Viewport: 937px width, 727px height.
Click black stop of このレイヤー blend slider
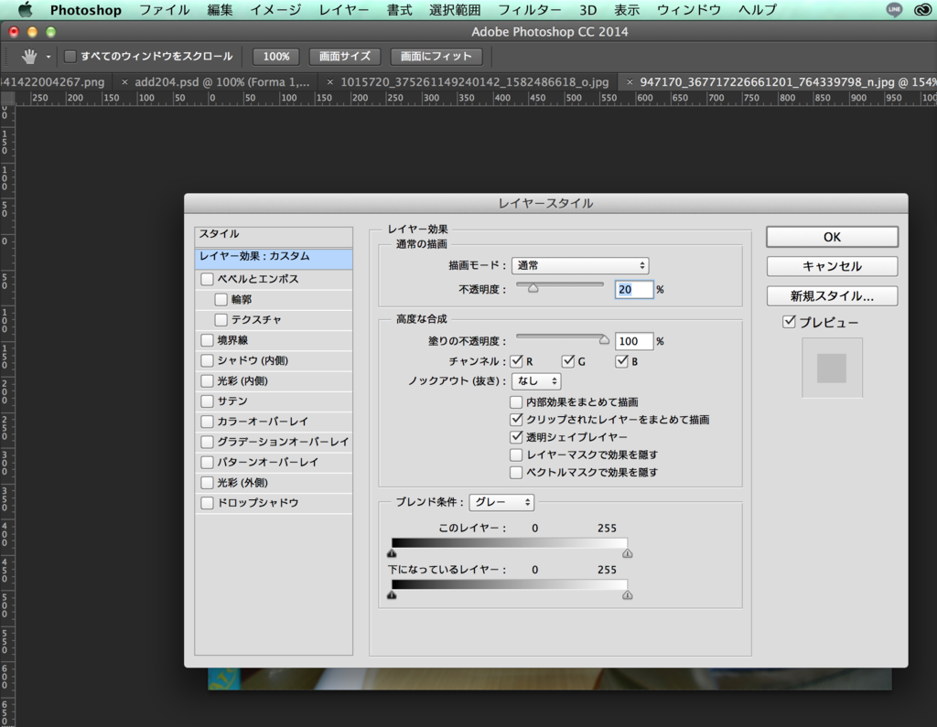tap(392, 554)
